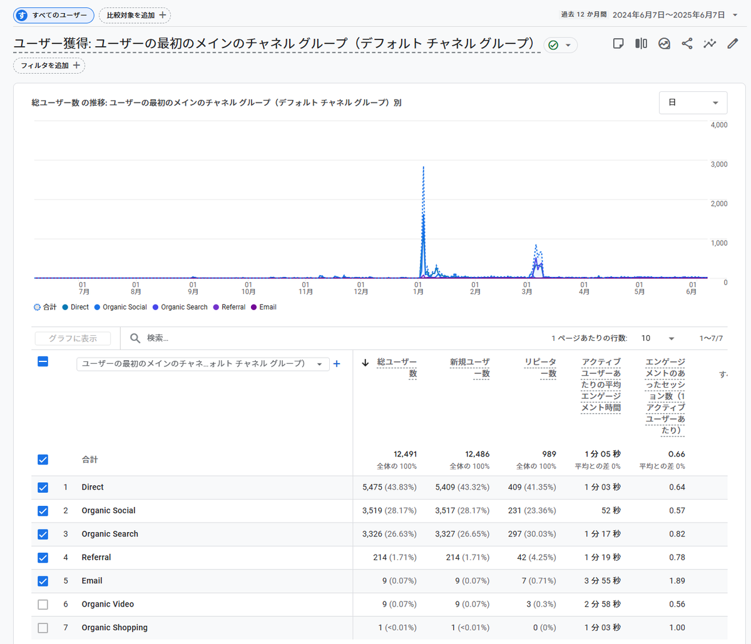Image resolution: width=751 pixels, height=644 pixels.
Task: Toggle the 合計 total row checkbox
Action: [x=43, y=460]
